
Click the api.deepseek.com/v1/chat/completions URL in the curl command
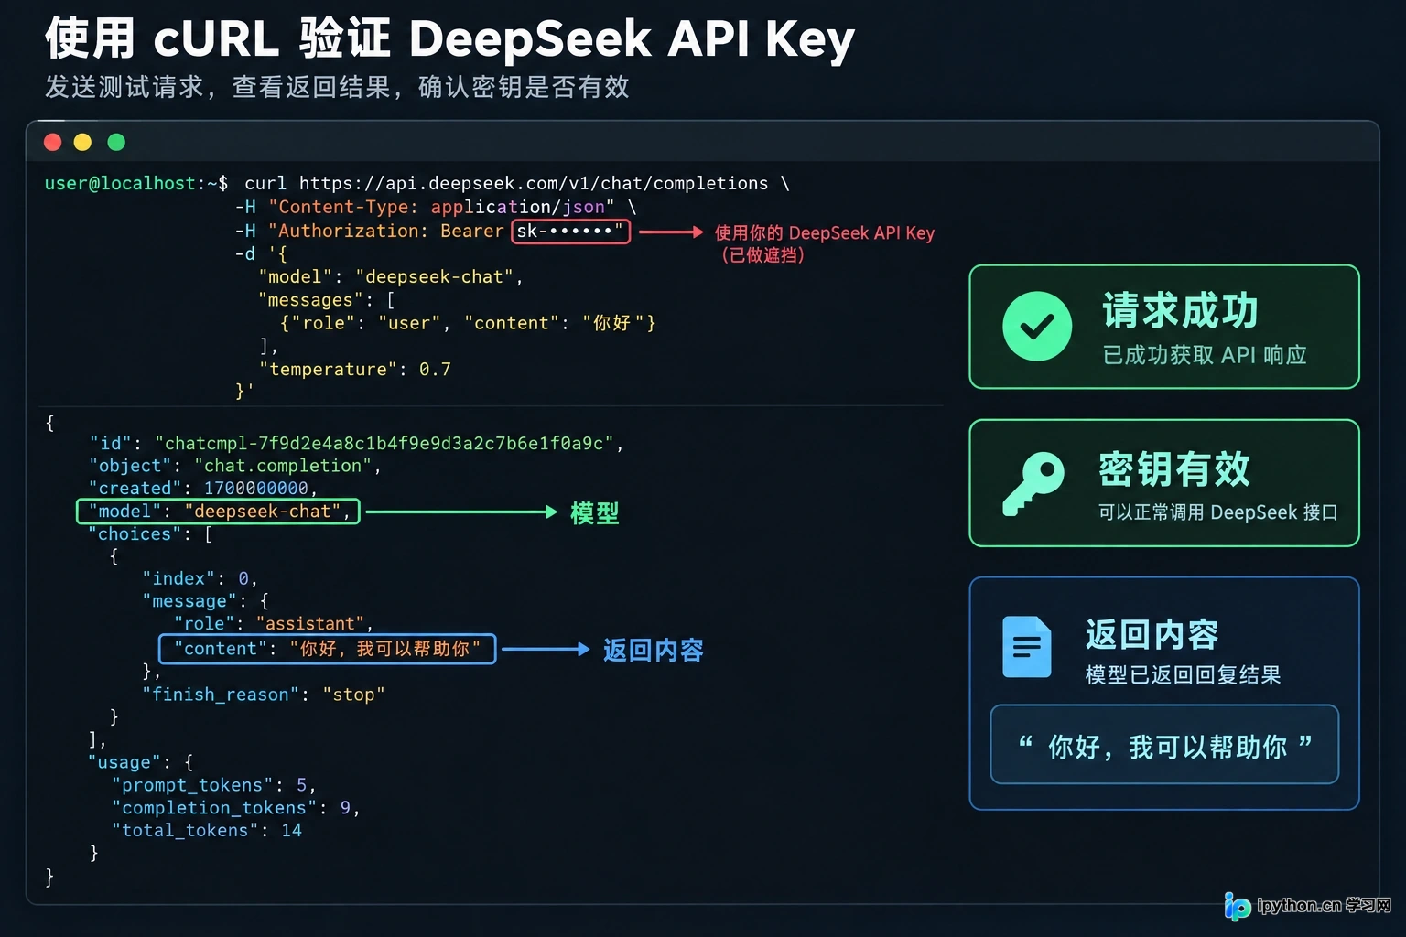(534, 183)
